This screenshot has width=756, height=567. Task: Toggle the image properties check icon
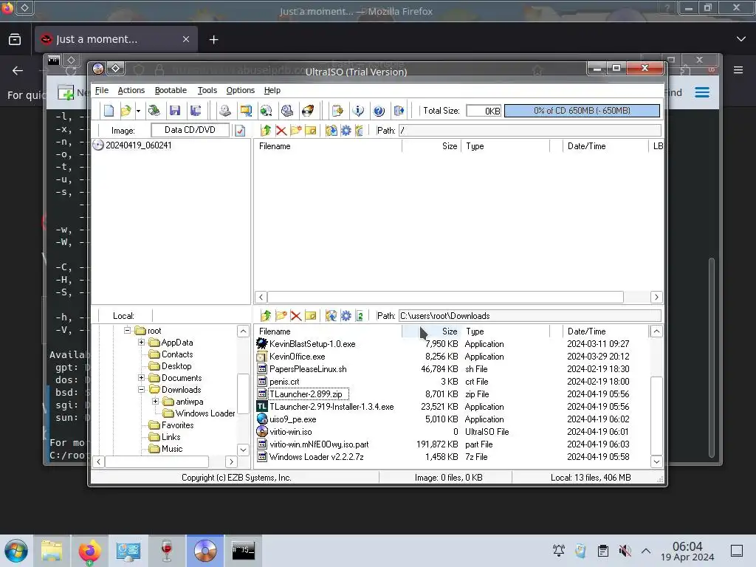tap(240, 131)
